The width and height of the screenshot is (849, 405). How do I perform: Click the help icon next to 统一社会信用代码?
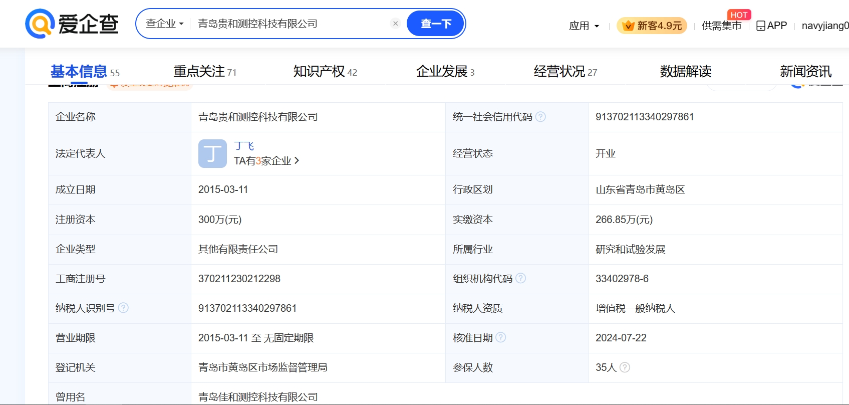point(540,117)
